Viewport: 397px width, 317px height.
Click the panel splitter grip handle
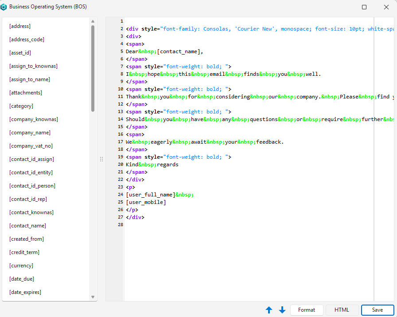(x=101, y=159)
